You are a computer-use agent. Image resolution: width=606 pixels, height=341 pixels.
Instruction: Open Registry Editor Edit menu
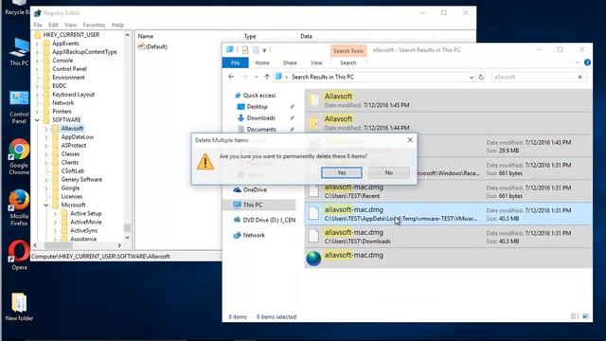(53, 25)
